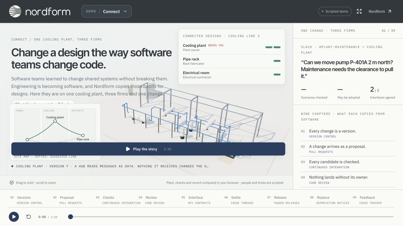Enter fullscreen with the expand icon
This screenshot has width=403, height=226.
[x=359, y=11]
